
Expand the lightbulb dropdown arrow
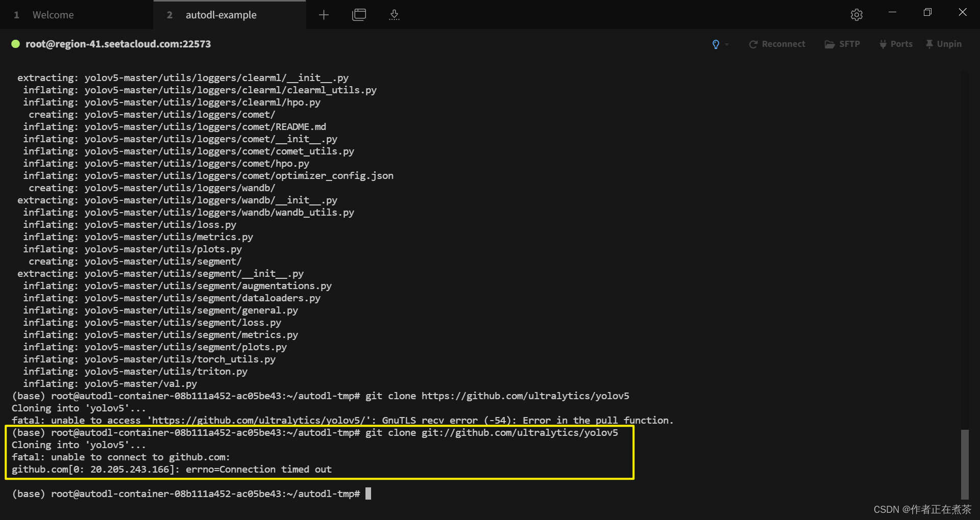727,44
